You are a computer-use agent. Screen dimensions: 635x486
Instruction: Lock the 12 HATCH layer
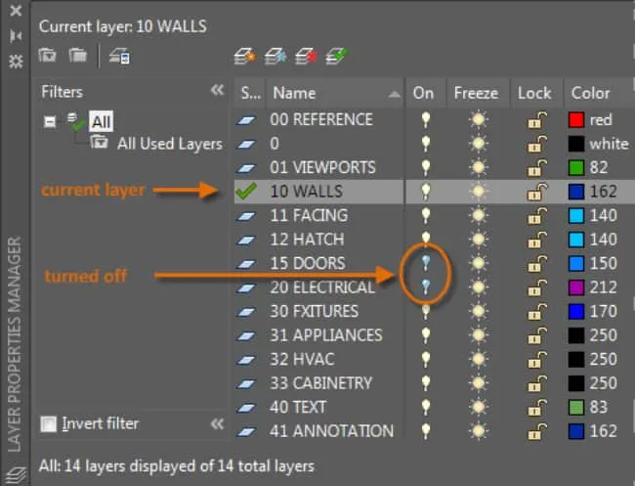(536, 240)
